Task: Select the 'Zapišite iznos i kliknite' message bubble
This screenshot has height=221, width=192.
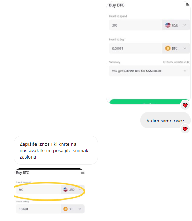Action: pyautogui.click(x=56, y=150)
